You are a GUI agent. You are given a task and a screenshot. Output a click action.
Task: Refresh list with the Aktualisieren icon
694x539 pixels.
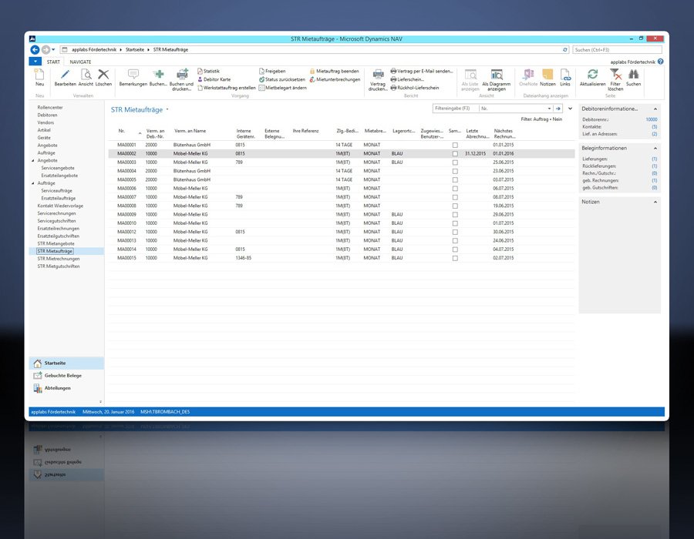click(x=592, y=75)
